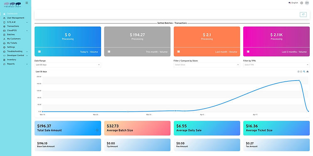
Task: Open Inventory in the sidebar
Action: coord(12,60)
